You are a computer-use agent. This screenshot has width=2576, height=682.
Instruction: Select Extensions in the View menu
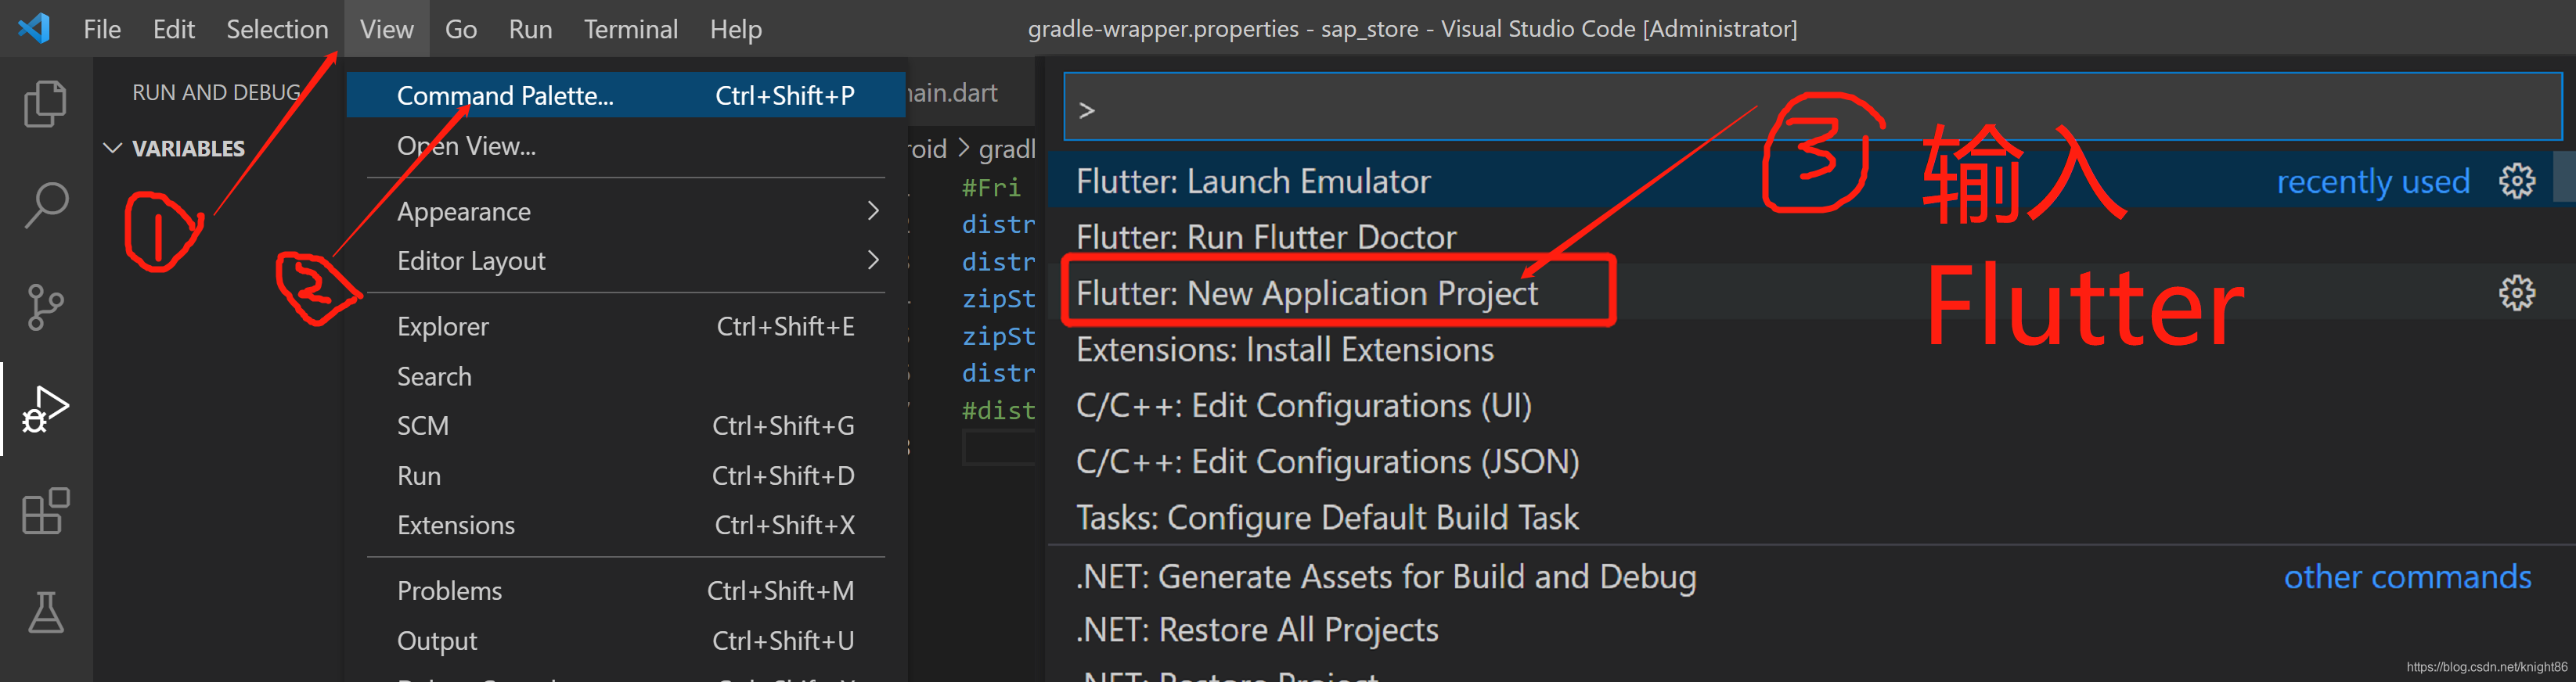pos(626,526)
